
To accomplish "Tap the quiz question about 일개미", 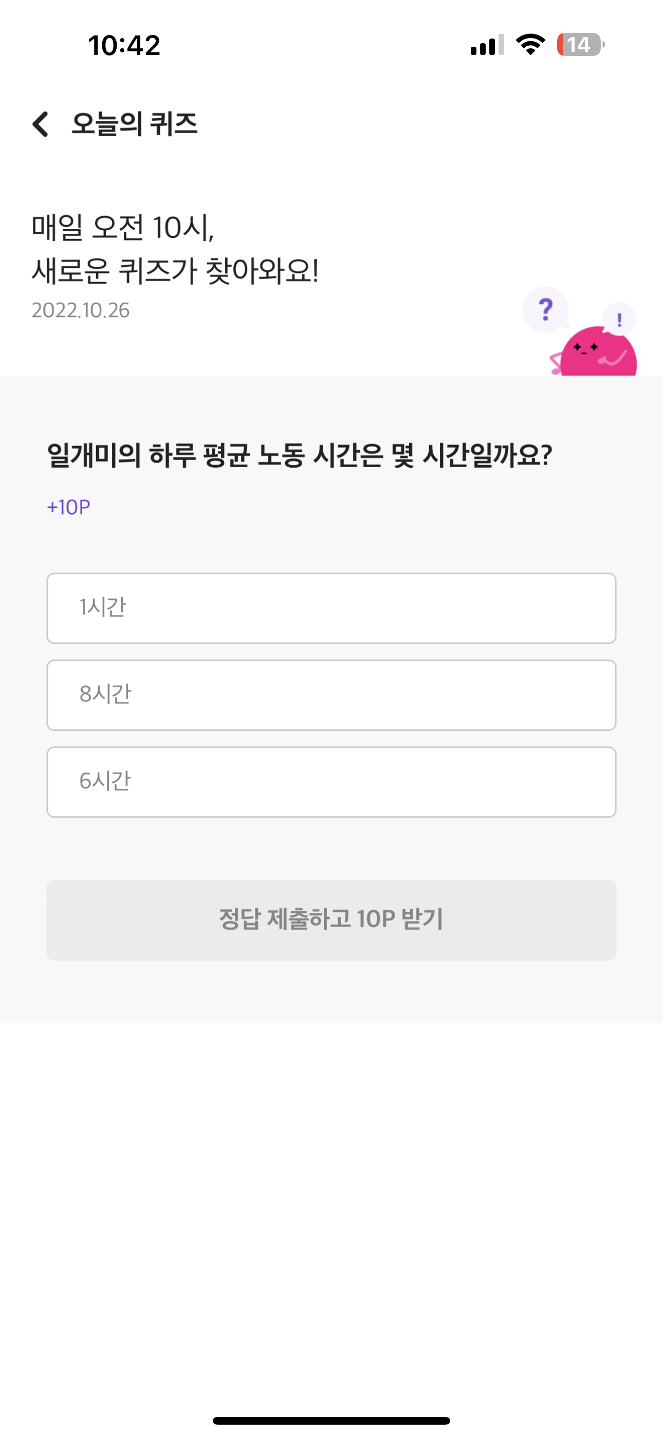I will coord(300,456).
